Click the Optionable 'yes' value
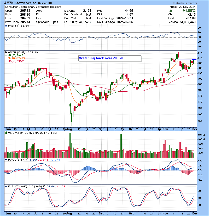This screenshot has width=209, height=216. point(56,22)
